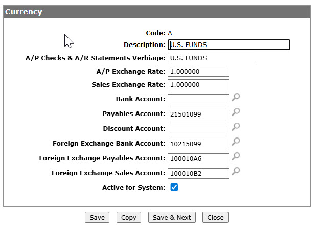This screenshot has width=319, height=230.
Task: Click Foreign Exchange Sales Account field 100010B2
Action: tap(198, 173)
